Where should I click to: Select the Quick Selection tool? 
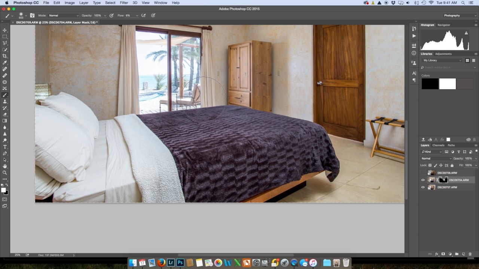click(5, 50)
